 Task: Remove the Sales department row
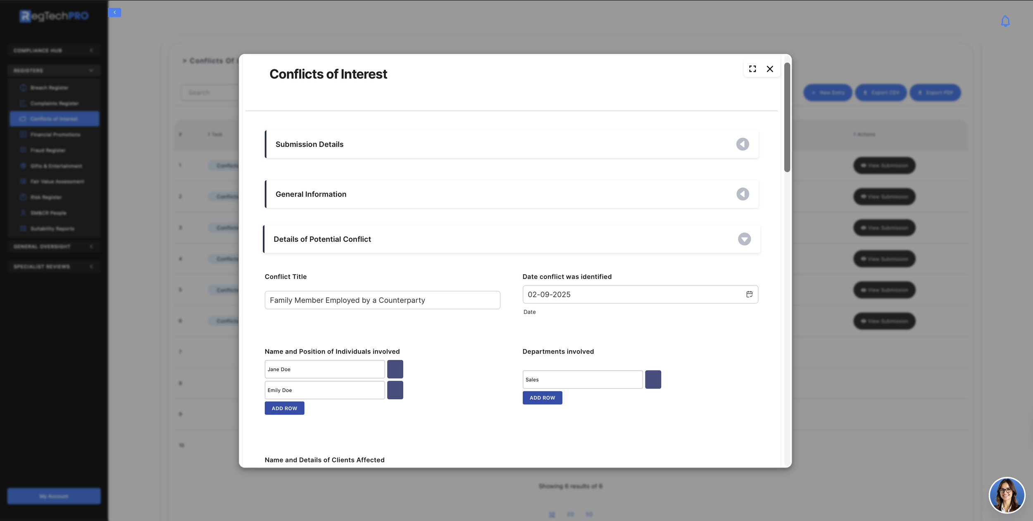pyautogui.click(x=653, y=380)
